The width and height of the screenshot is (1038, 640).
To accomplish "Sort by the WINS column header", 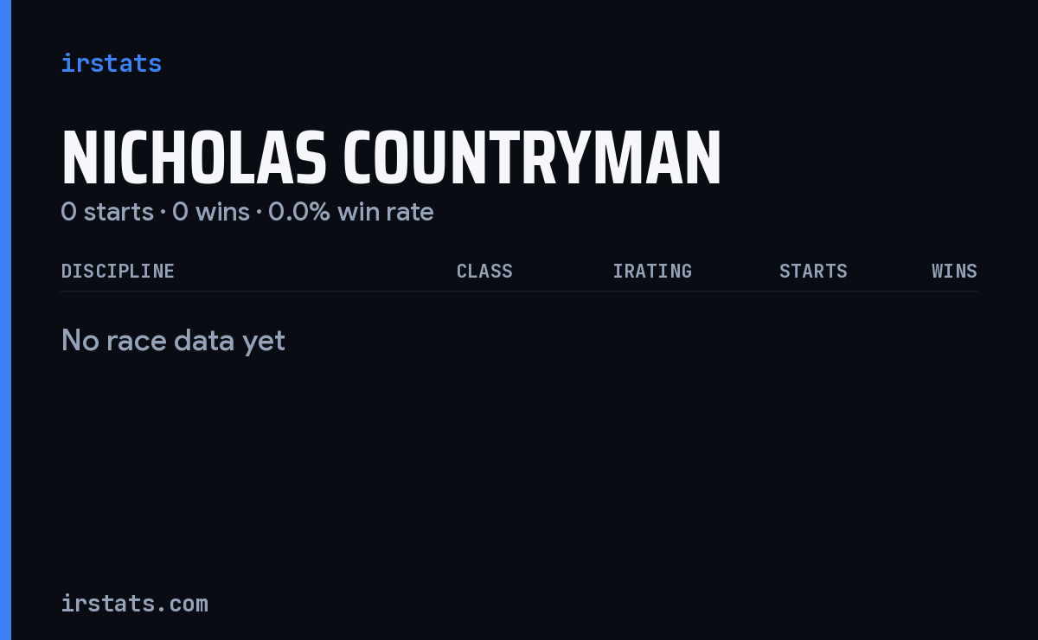I will (x=954, y=271).
